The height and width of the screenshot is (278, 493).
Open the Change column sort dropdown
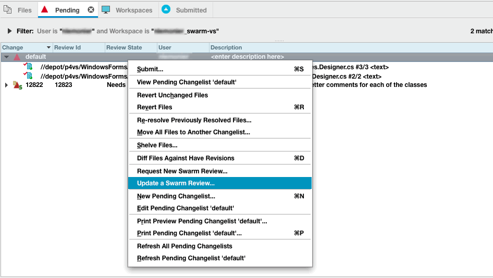pyautogui.click(x=49, y=48)
